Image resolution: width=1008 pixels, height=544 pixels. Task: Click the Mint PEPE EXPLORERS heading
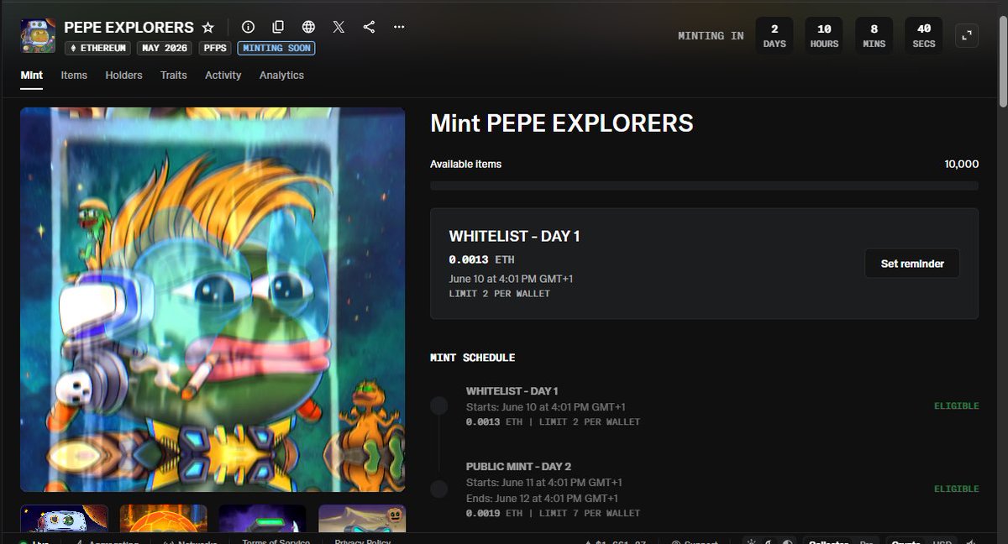click(x=562, y=123)
